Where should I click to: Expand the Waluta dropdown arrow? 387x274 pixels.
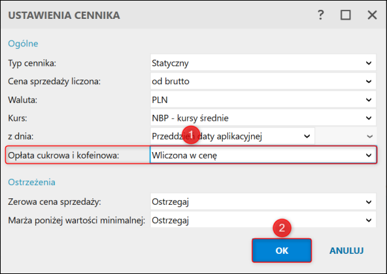point(369,100)
